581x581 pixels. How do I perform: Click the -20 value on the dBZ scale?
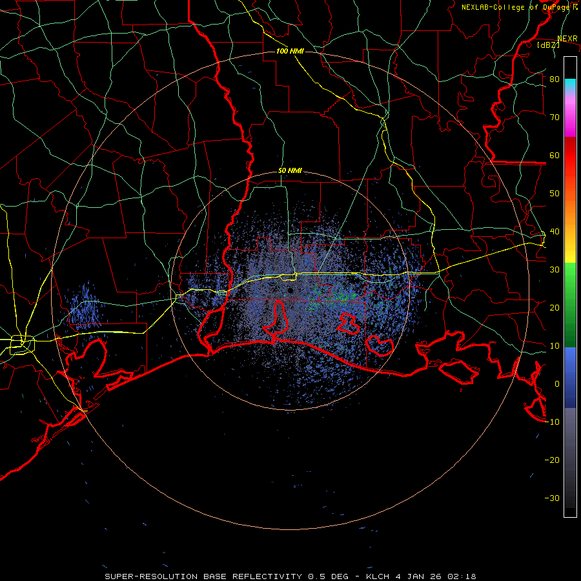tap(552, 460)
